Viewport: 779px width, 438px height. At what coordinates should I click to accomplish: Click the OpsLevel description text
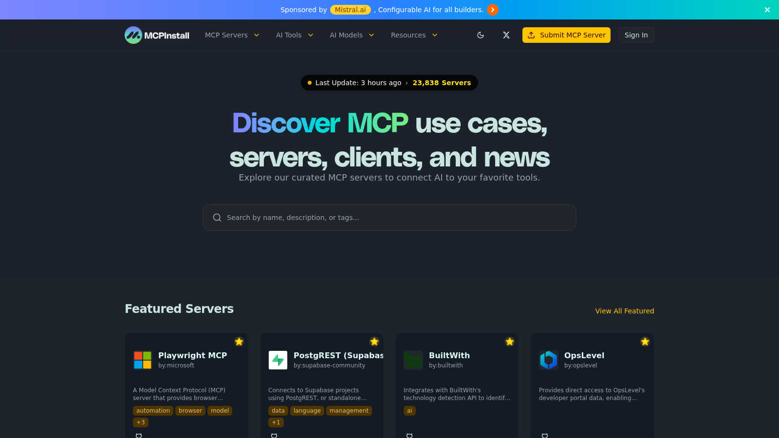point(592,394)
